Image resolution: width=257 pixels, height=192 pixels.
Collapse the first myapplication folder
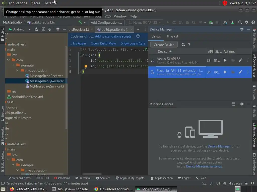[x=18, y=70]
